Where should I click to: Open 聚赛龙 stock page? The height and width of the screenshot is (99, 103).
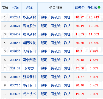click(29, 68)
